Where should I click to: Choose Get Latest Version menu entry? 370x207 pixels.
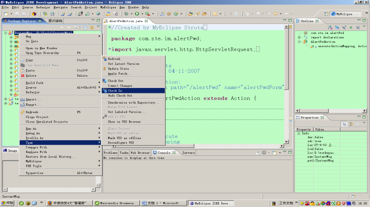pyautogui.click(x=133, y=64)
